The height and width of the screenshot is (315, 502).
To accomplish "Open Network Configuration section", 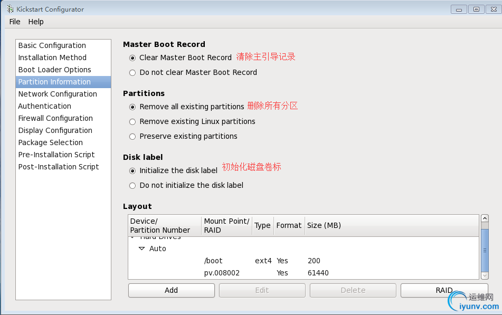I will 63,94.
